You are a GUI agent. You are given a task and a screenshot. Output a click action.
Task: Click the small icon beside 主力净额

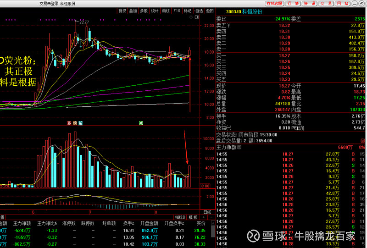(x=239, y=148)
